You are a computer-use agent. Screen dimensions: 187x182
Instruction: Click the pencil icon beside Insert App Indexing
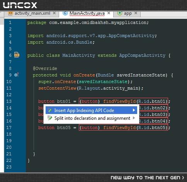click(x=50, y=111)
